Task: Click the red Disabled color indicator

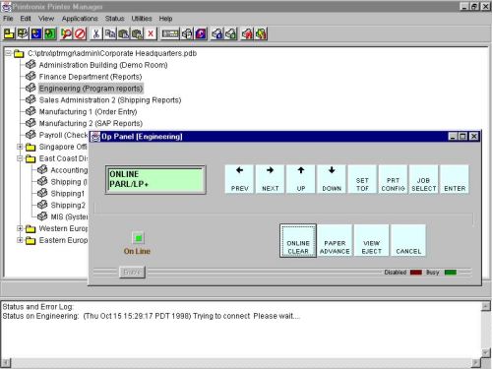Action: pyautogui.click(x=416, y=273)
